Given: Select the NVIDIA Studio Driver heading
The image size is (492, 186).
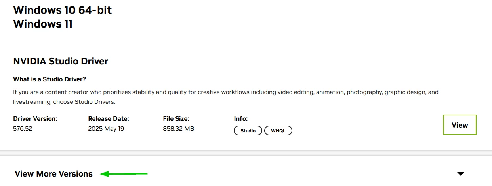Looking at the screenshot, I should point(61,61).
